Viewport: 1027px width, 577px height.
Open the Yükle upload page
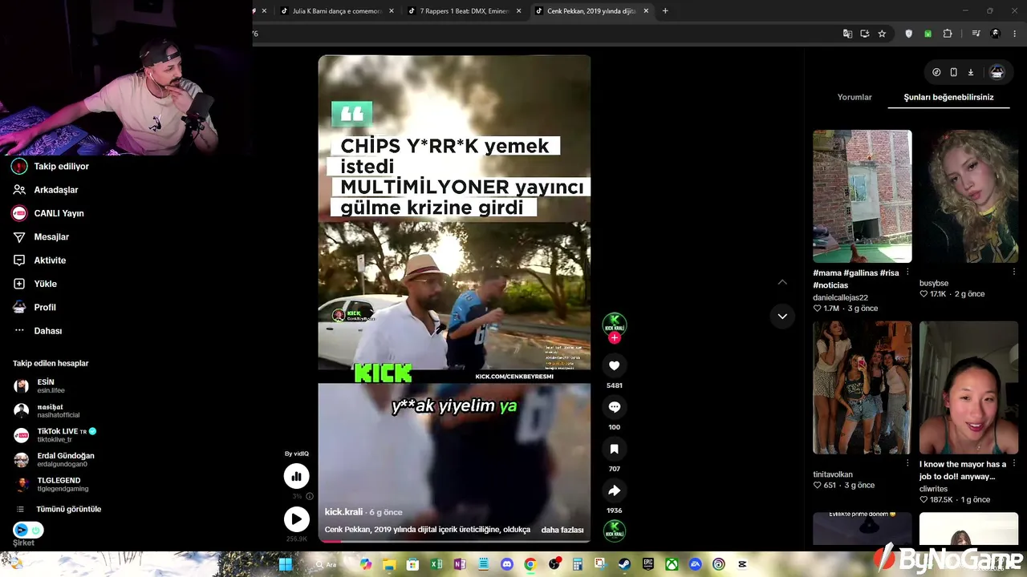[45, 284]
